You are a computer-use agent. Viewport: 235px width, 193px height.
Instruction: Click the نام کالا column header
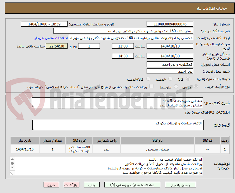click(157, 141)
